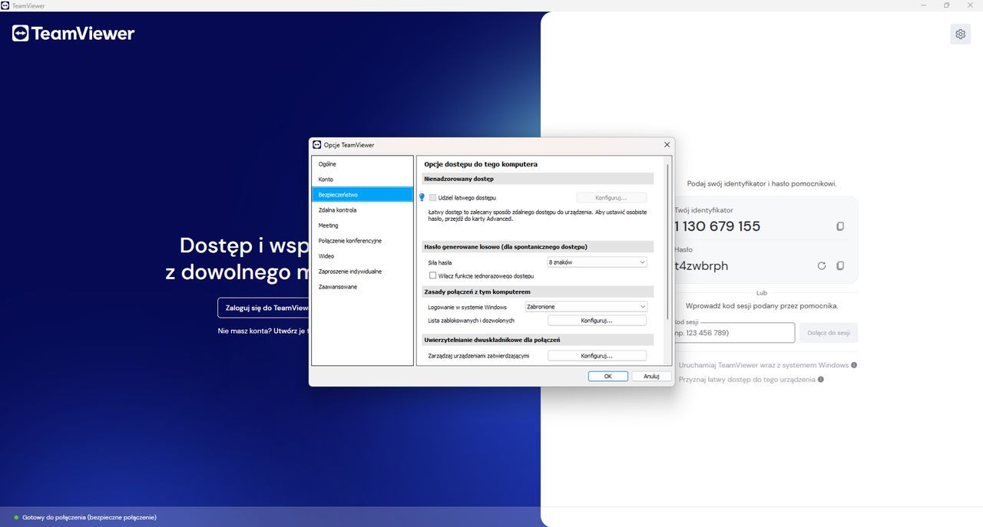This screenshot has height=527, width=983.
Task: Enable Włącz funkcję jednorazowego dostępu checkbox
Action: pyautogui.click(x=432, y=275)
